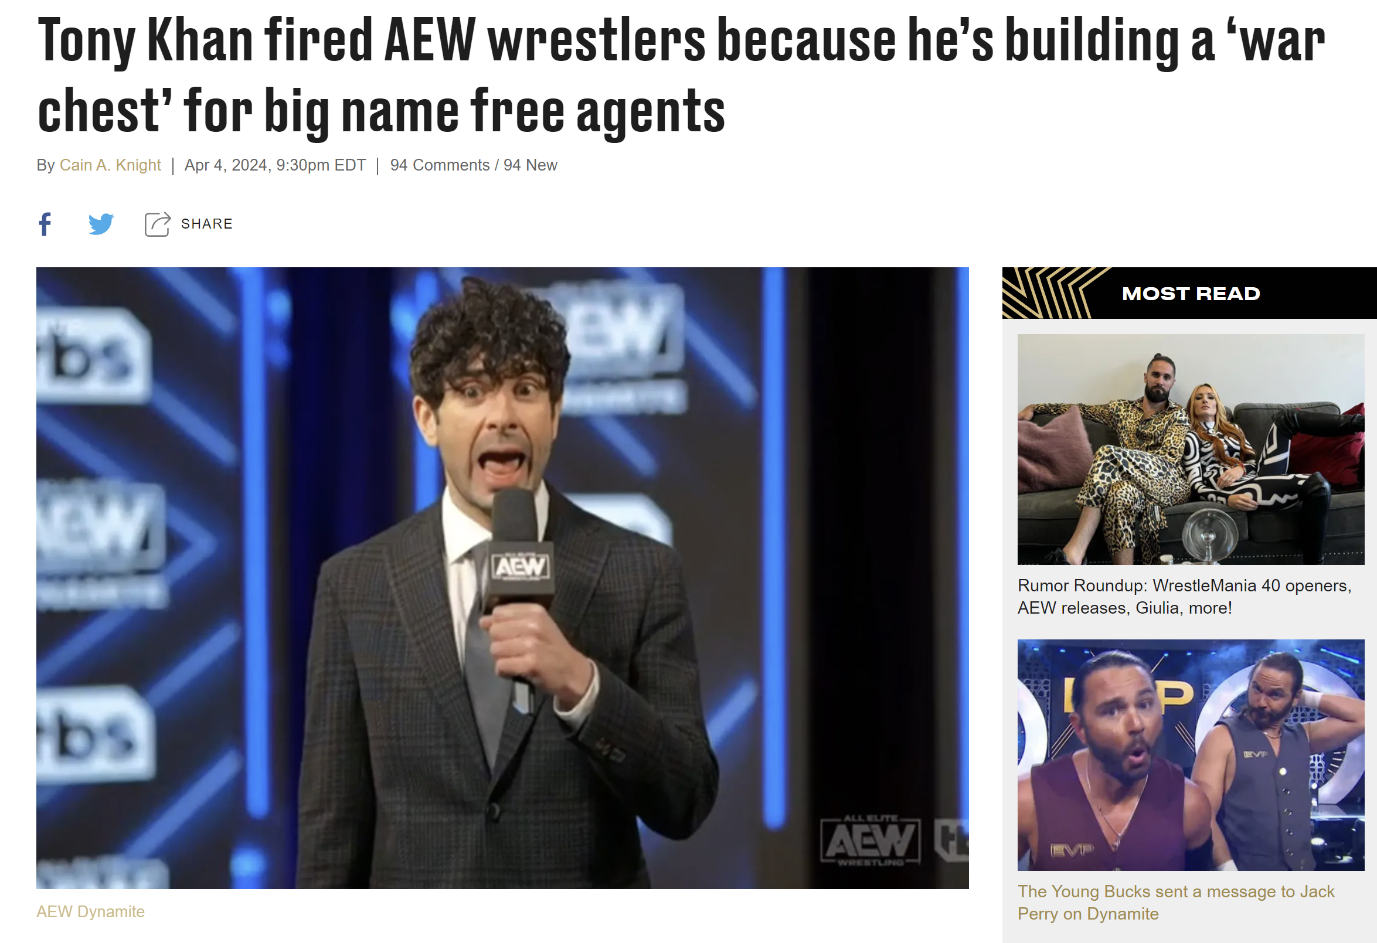Open author Cain A. Knight's page
1377x943 pixels.
click(110, 165)
